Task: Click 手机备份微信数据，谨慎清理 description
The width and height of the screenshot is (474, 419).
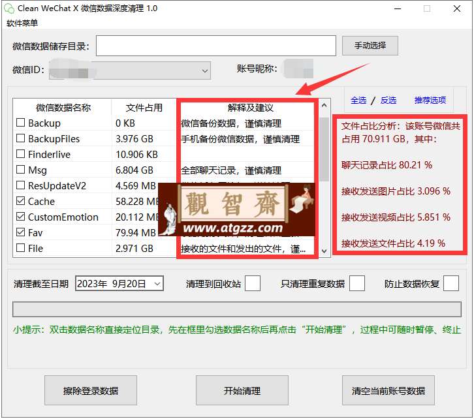Action: pos(240,139)
